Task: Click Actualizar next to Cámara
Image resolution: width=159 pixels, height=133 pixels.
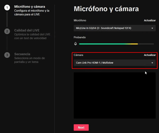Action: [x=150, y=55]
